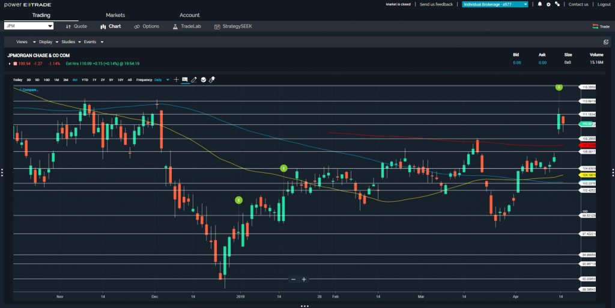
Task: Click Send us feedback link
Action: [x=436, y=4]
